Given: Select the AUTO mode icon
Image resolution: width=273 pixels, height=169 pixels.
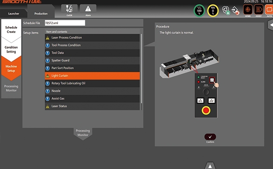Looking at the screenshot, I should click(269, 10).
